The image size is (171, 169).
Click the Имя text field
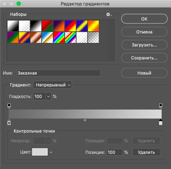coord(59,73)
